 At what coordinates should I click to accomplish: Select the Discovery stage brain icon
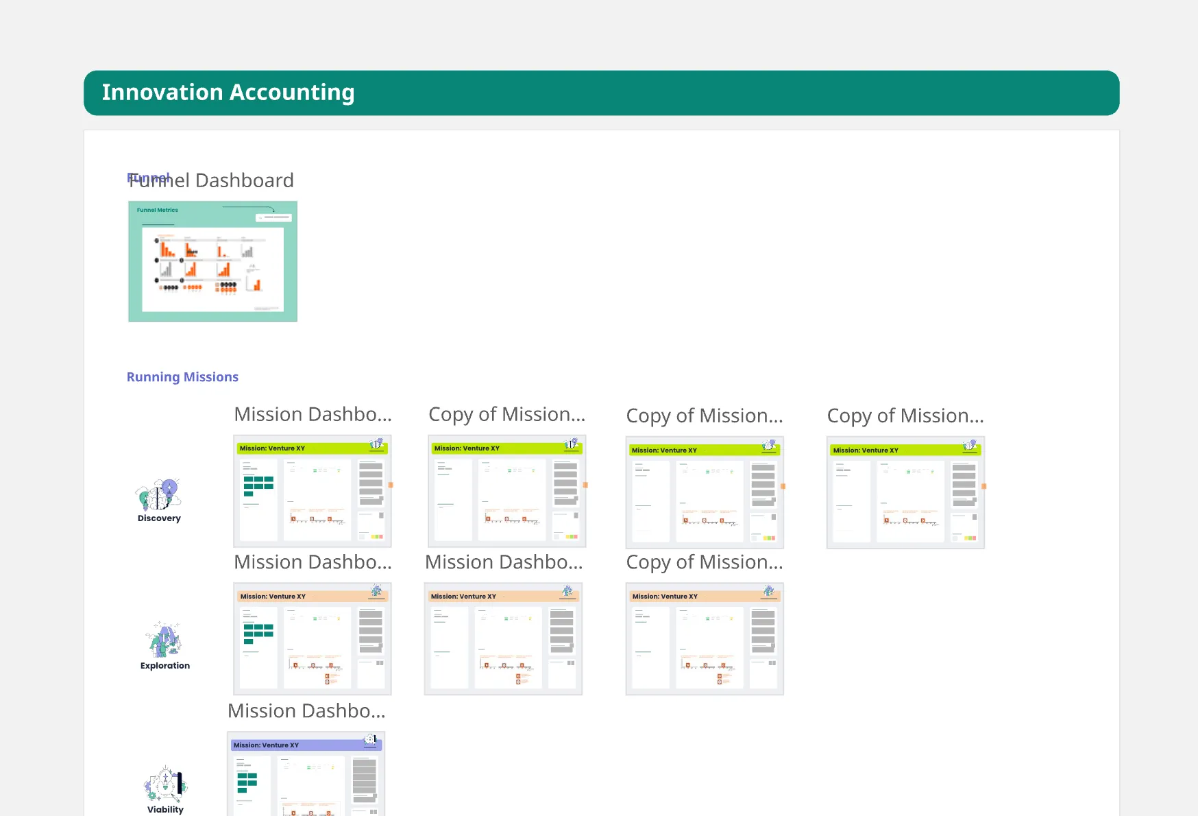point(159,494)
